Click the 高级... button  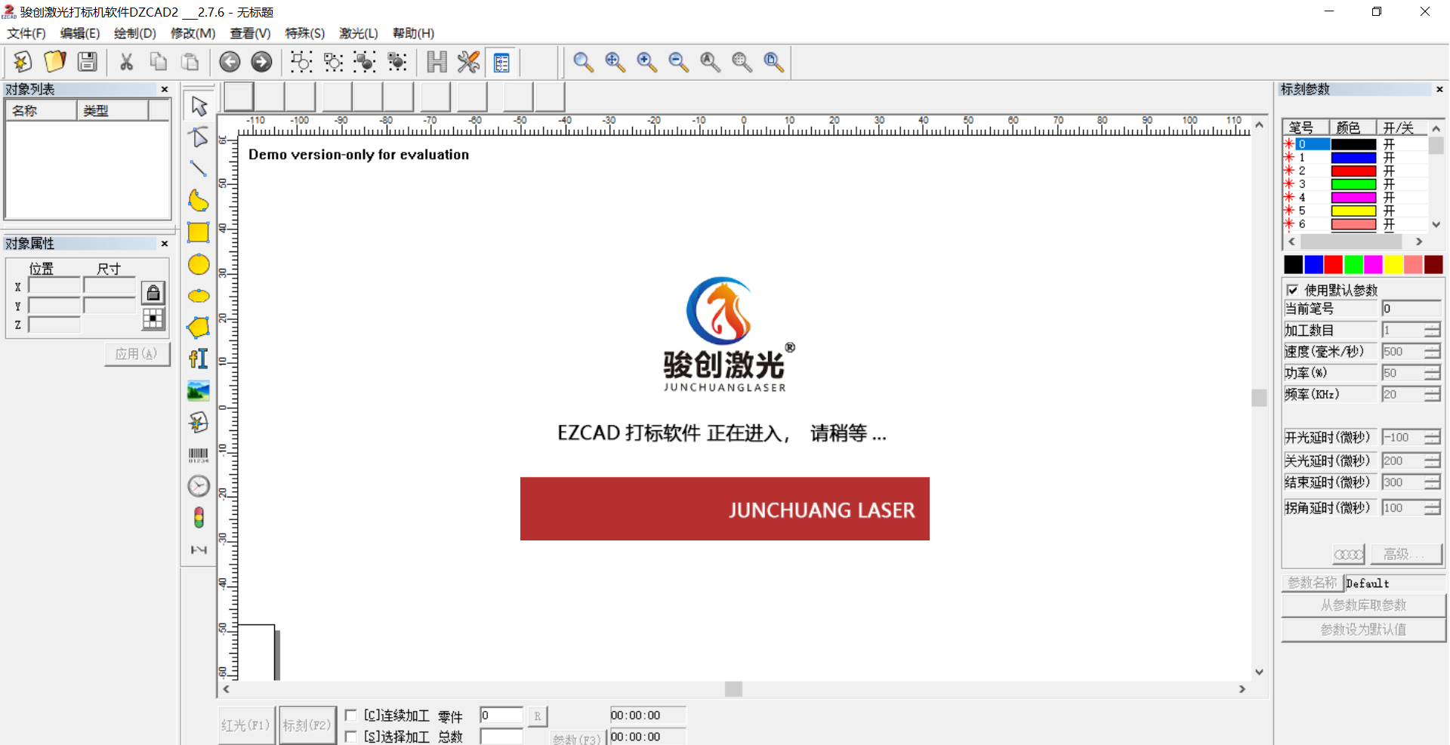(x=1406, y=555)
